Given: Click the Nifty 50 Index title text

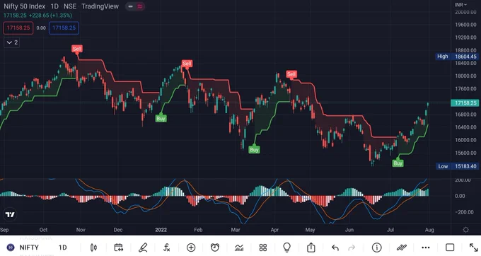Looking at the screenshot, I should (25, 6).
